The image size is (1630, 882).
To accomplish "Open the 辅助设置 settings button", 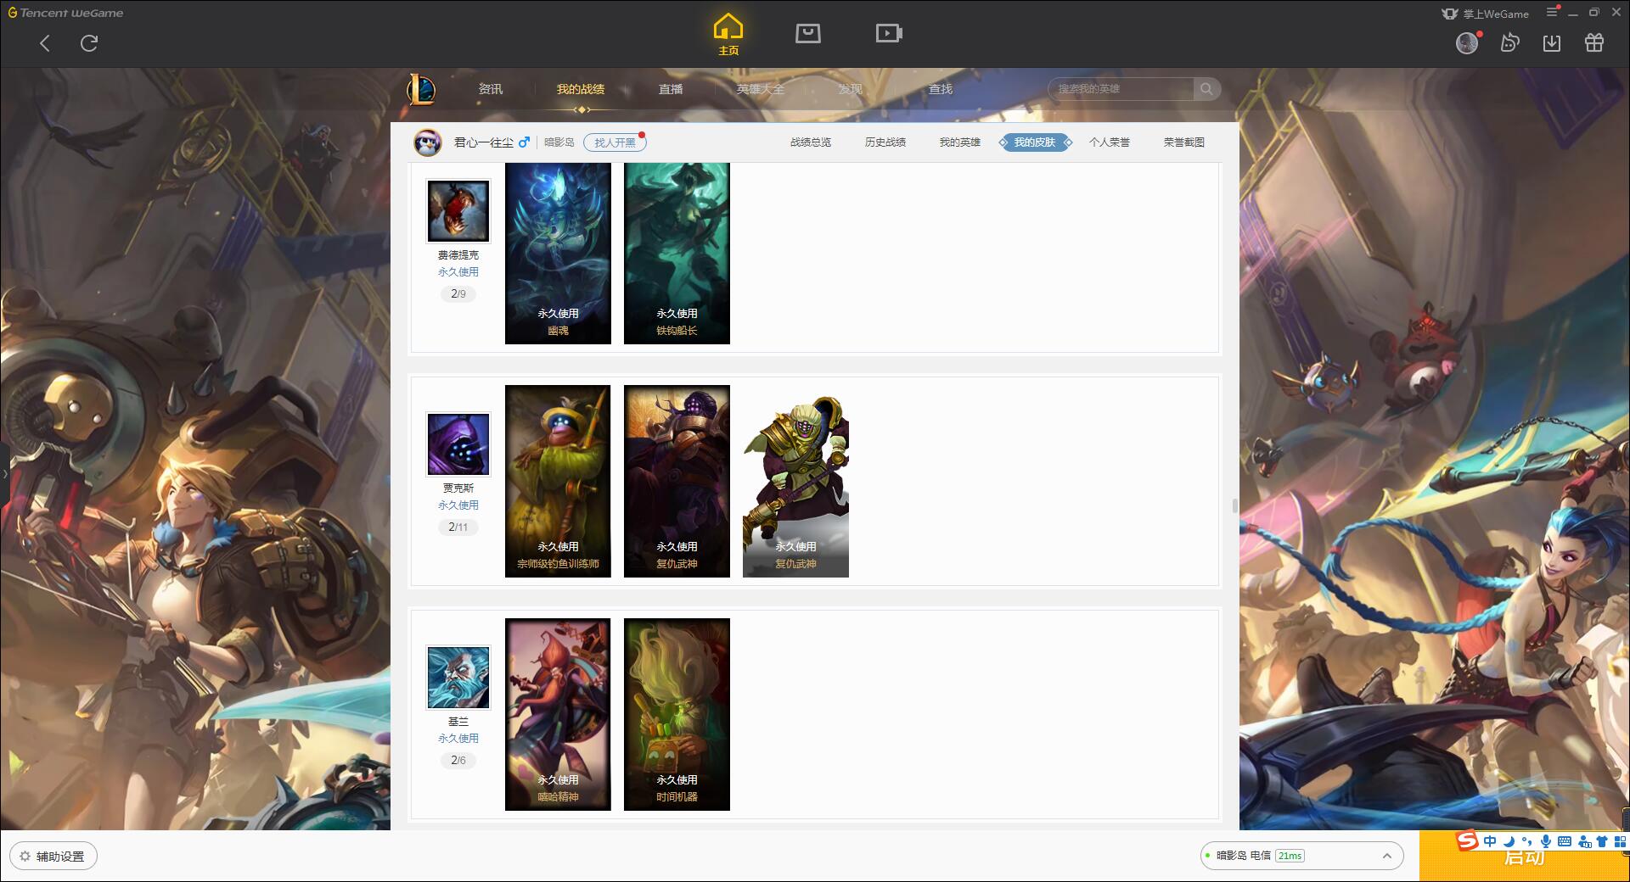I will click(x=53, y=856).
